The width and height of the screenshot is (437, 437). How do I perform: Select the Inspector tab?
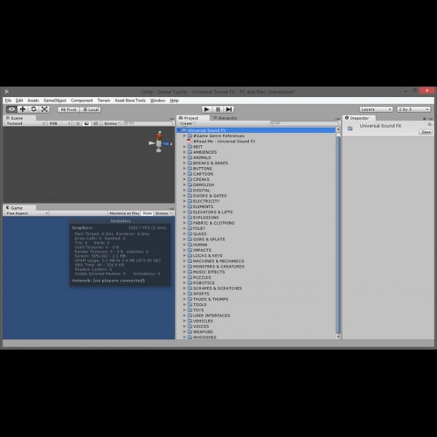pos(358,118)
